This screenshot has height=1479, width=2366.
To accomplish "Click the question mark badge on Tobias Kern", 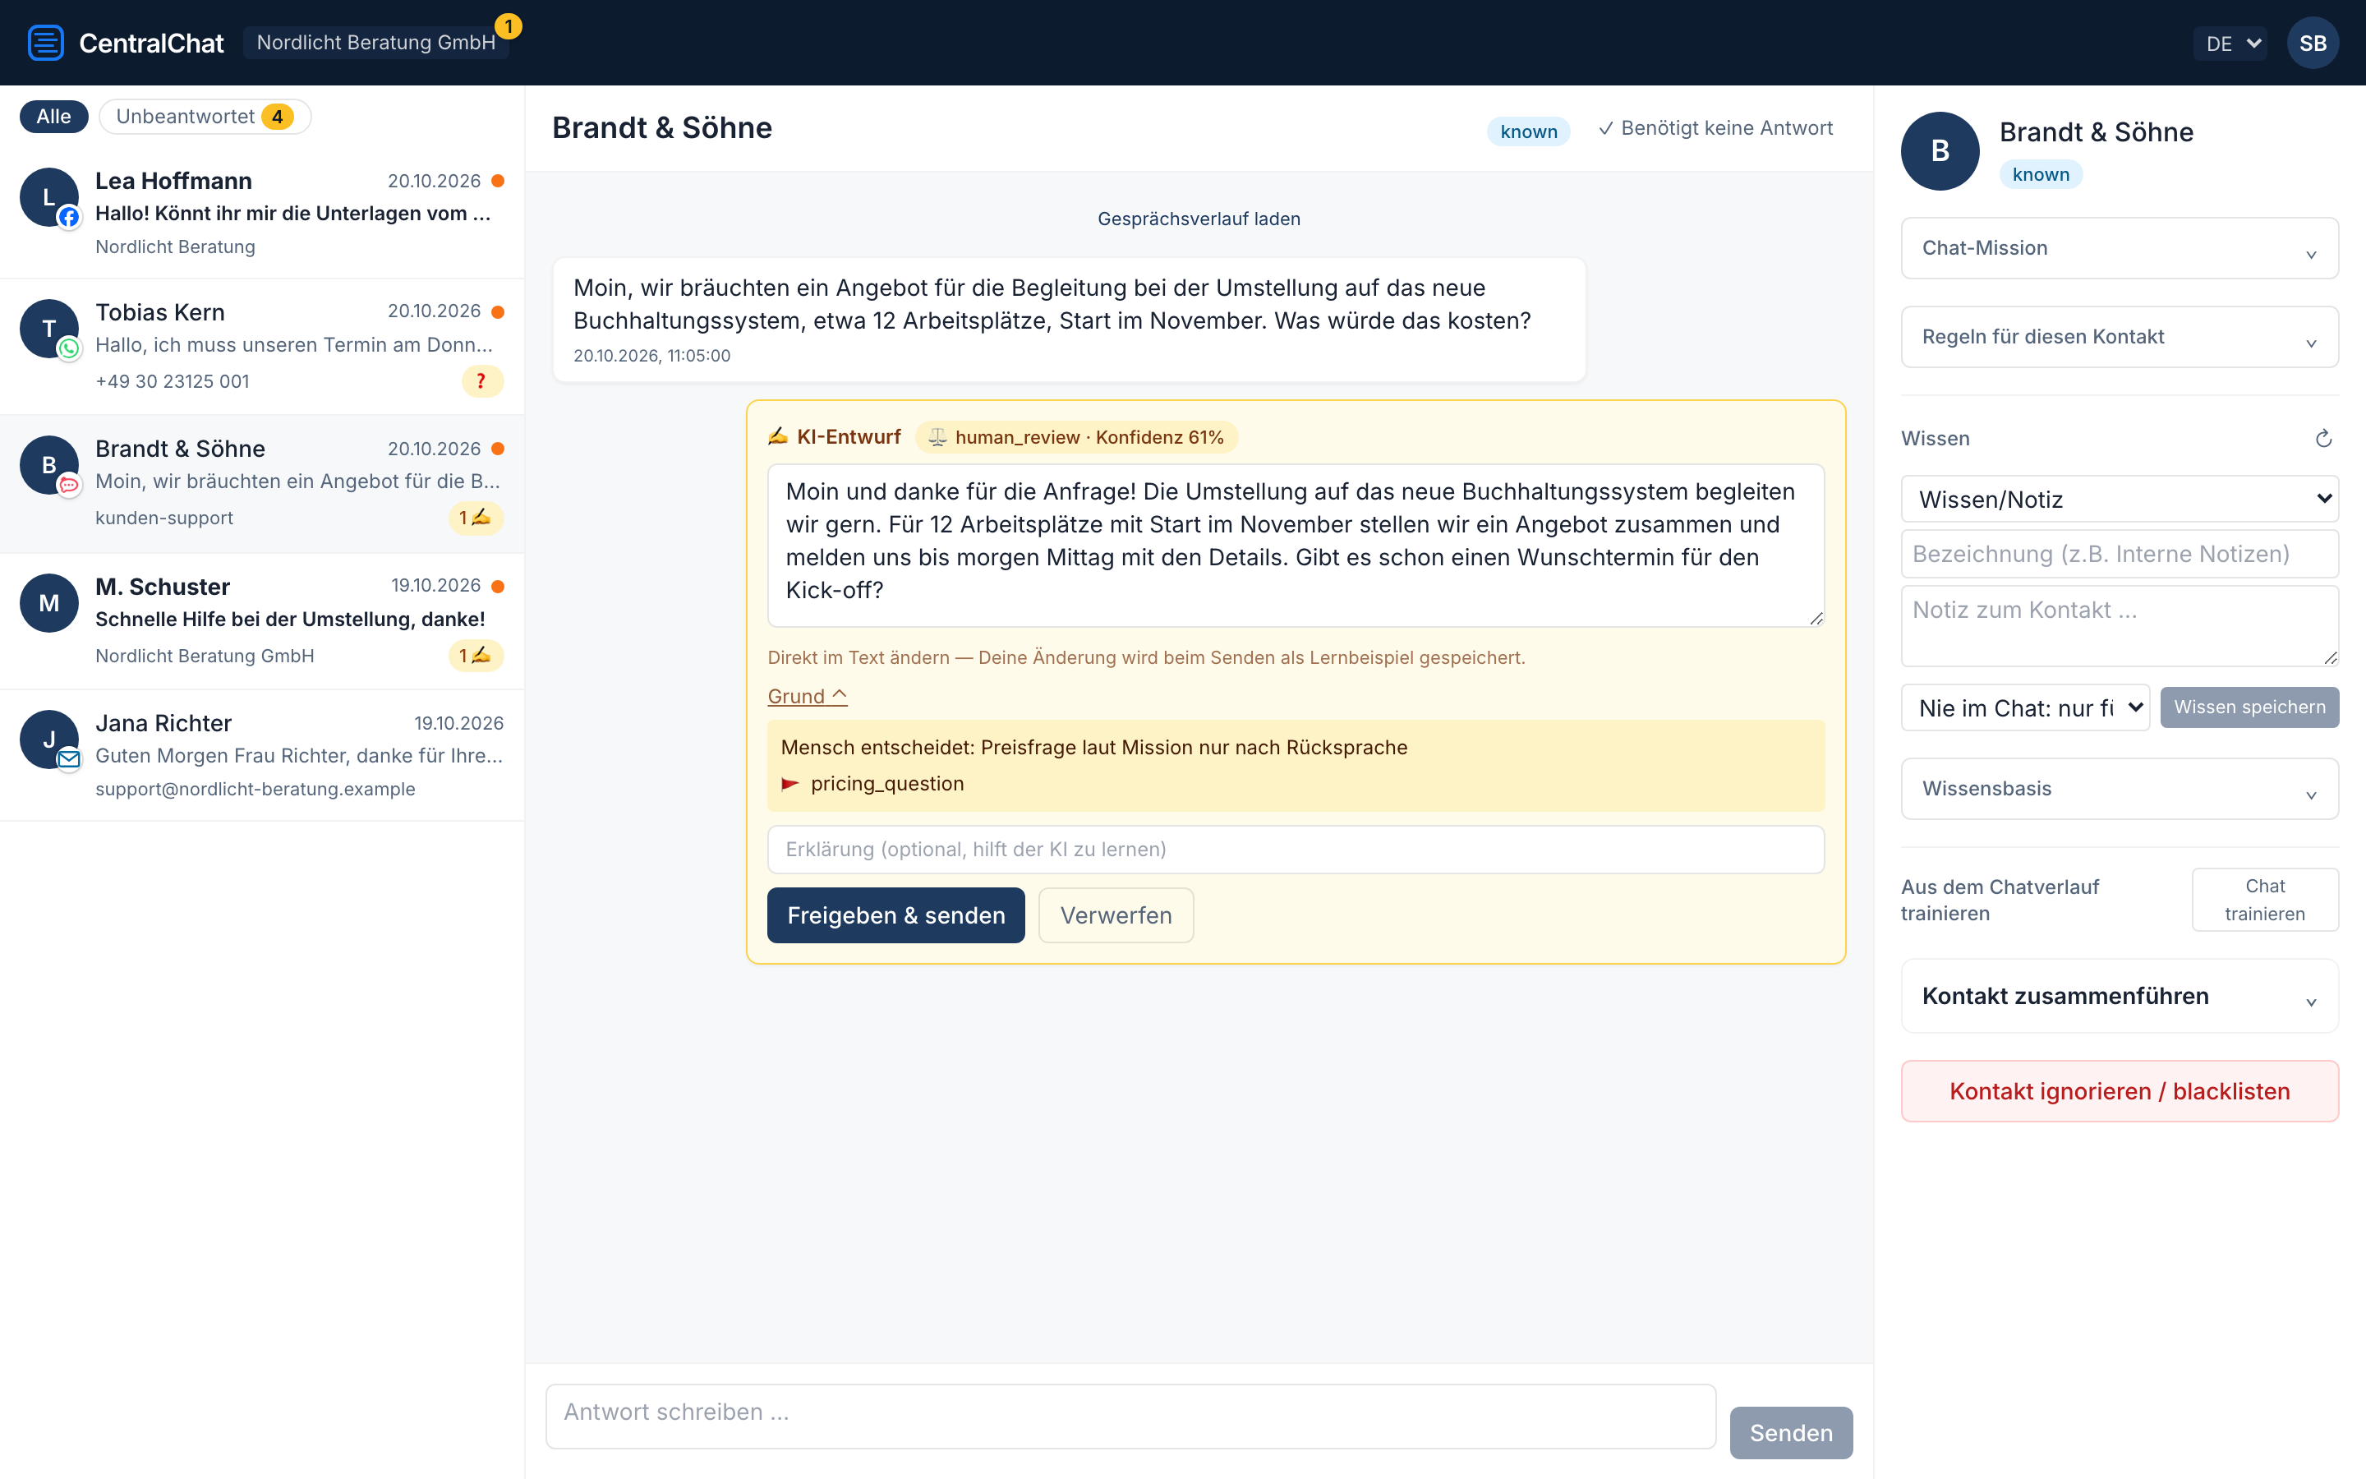I will tap(482, 381).
